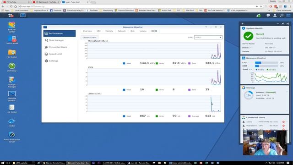293x165 pixels.
Task: Switch to the CPU tab
Action: click(x=99, y=31)
